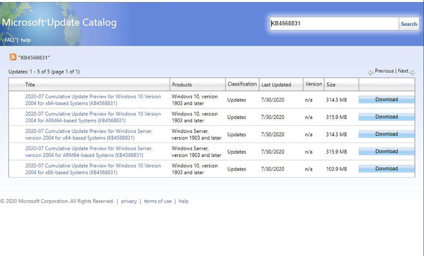Click the right arrow icon next to Next
The height and width of the screenshot is (256, 424).
[412, 72]
